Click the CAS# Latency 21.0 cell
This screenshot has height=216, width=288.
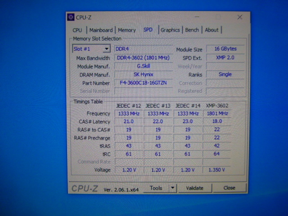point(129,121)
